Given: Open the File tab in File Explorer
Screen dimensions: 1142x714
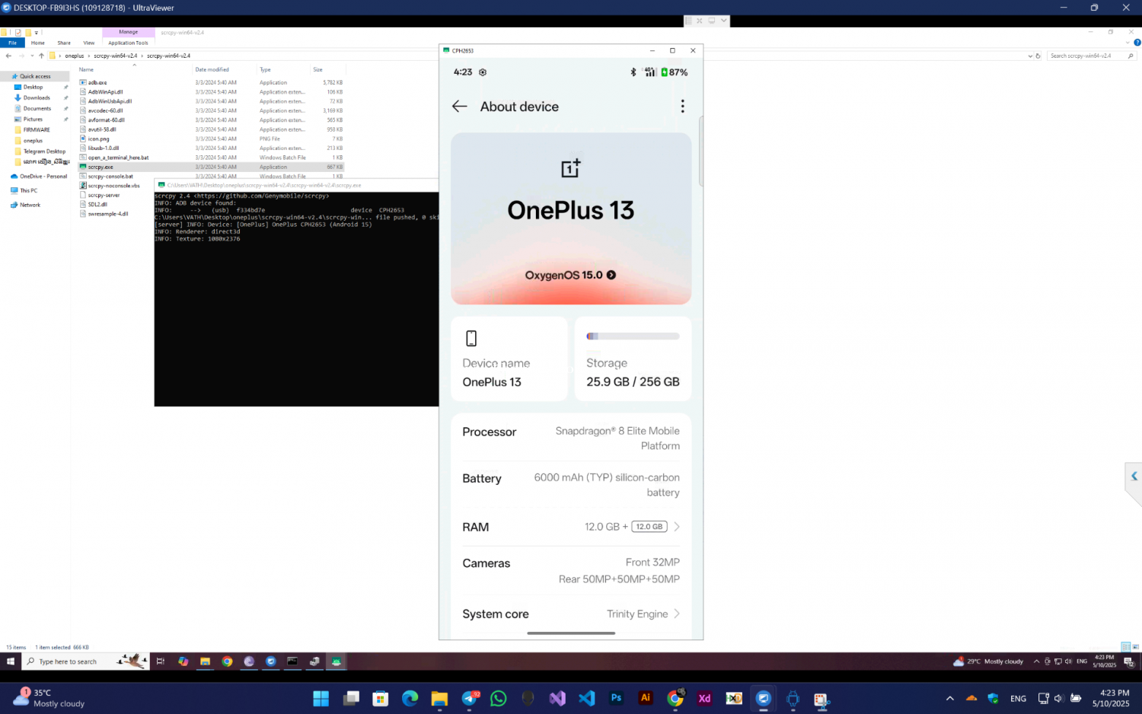Looking at the screenshot, I should pos(12,43).
